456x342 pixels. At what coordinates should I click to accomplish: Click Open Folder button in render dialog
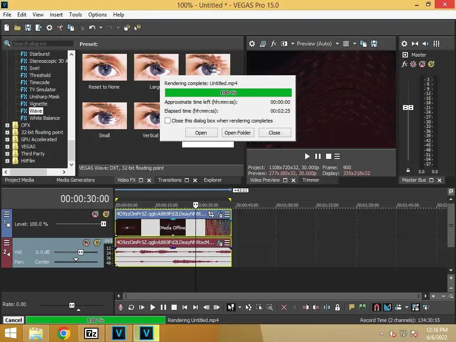pyautogui.click(x=238, y=133)
